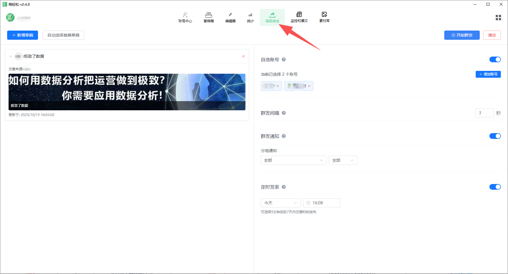
Task: Open the 今天 date dropdown
Action: [x=281, y=203]
